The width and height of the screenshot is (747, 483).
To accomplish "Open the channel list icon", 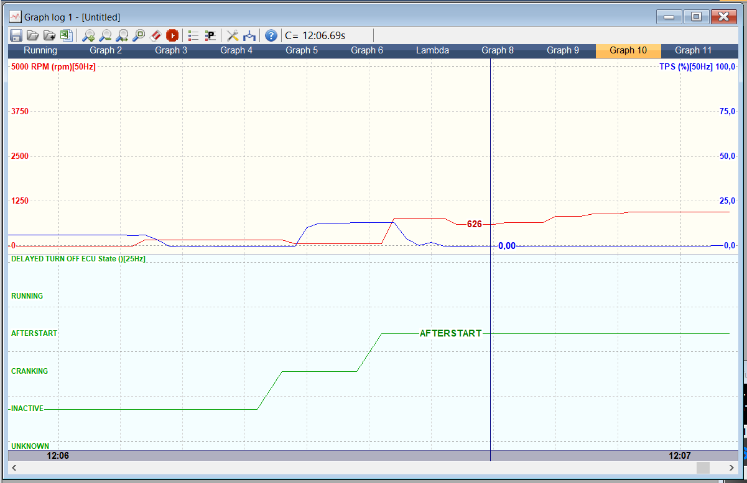I will pyautogui.click(x=193, y=36).
